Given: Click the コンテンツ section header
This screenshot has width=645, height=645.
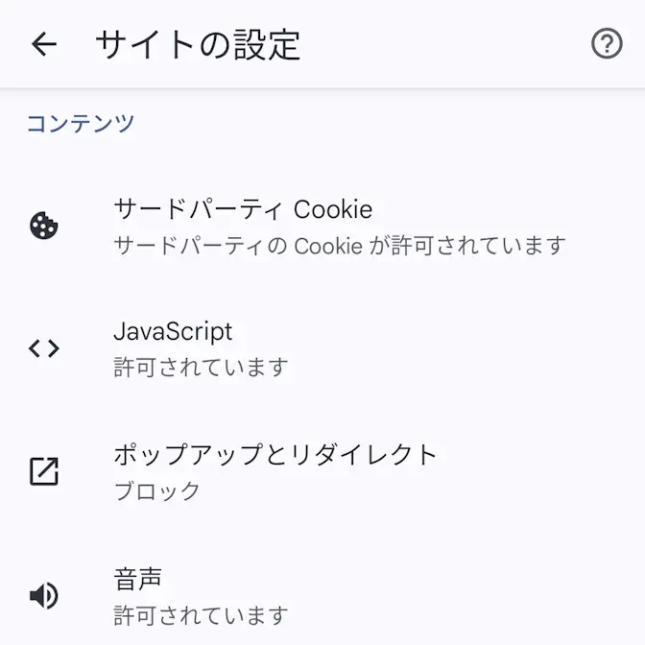Looking at the screenshot, I should (80, 123).
